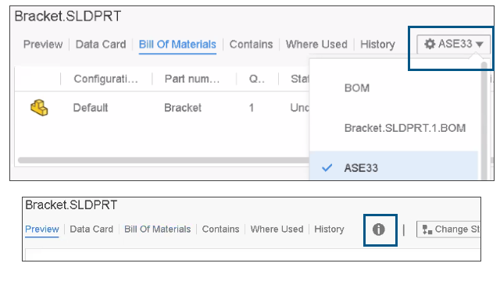Click the blue checkmark next to ASE33
The width and height of the screenshot is (500, 281).
coord(327,168)
